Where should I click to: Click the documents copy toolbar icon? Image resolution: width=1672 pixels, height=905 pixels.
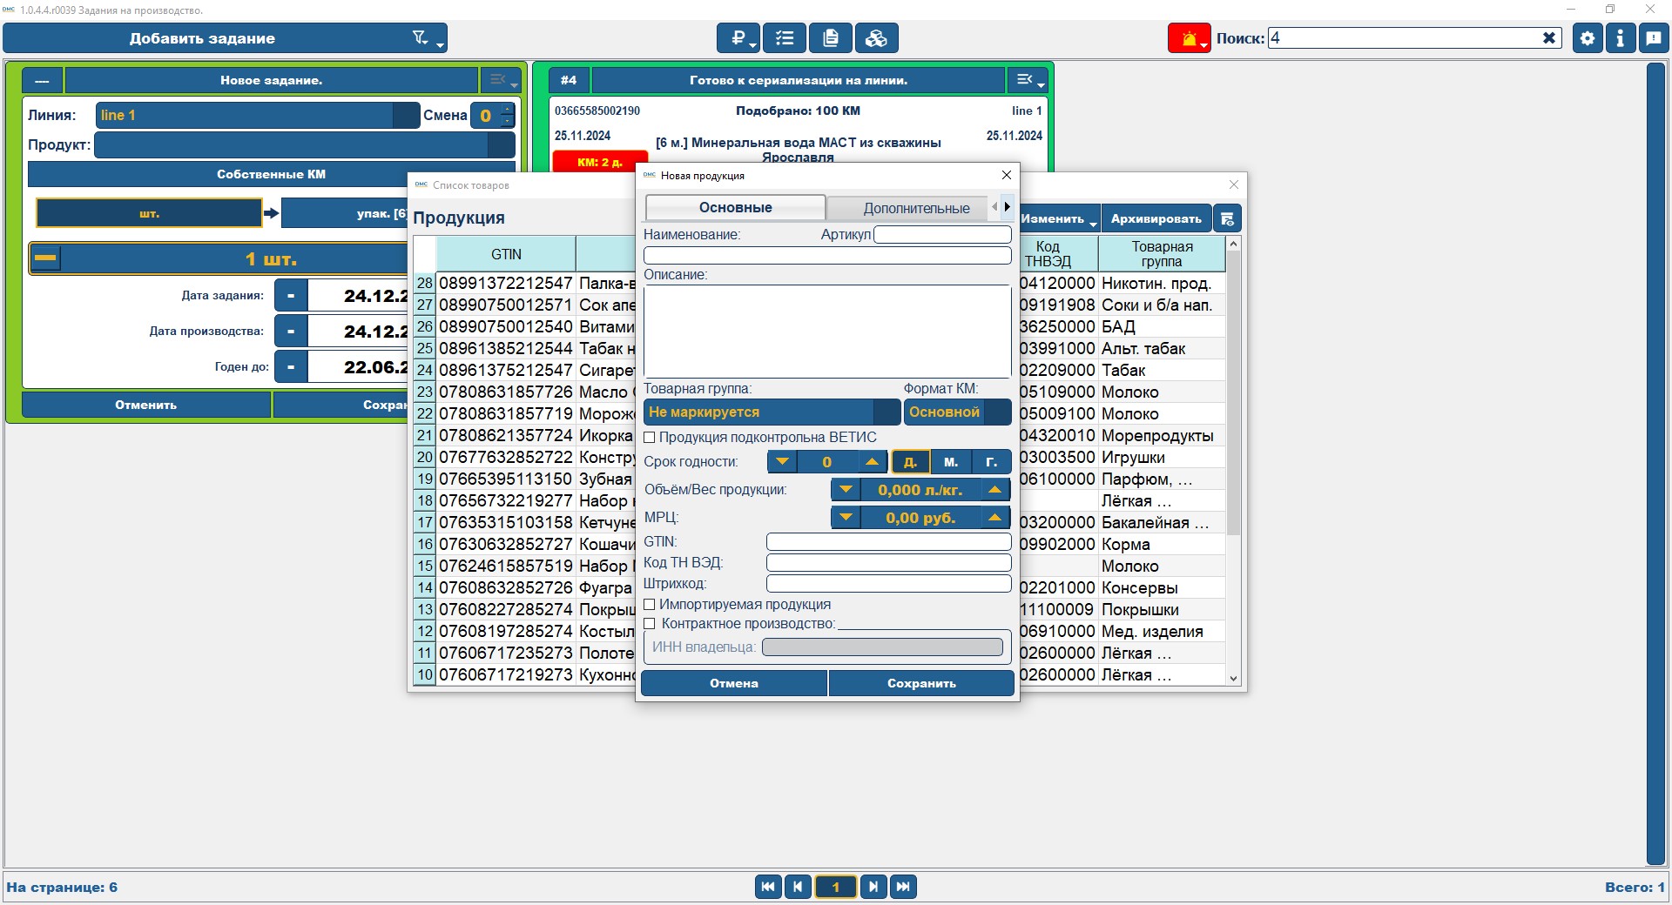point(831,38)
